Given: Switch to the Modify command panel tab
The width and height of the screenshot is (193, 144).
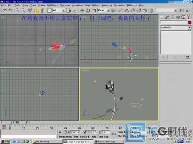Looking at the screenshot, I should (x=167, y=17).
